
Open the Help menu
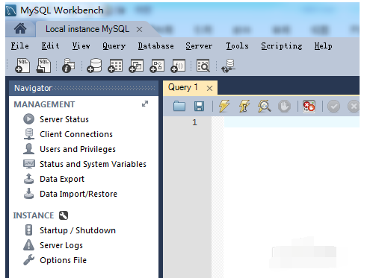323,46
